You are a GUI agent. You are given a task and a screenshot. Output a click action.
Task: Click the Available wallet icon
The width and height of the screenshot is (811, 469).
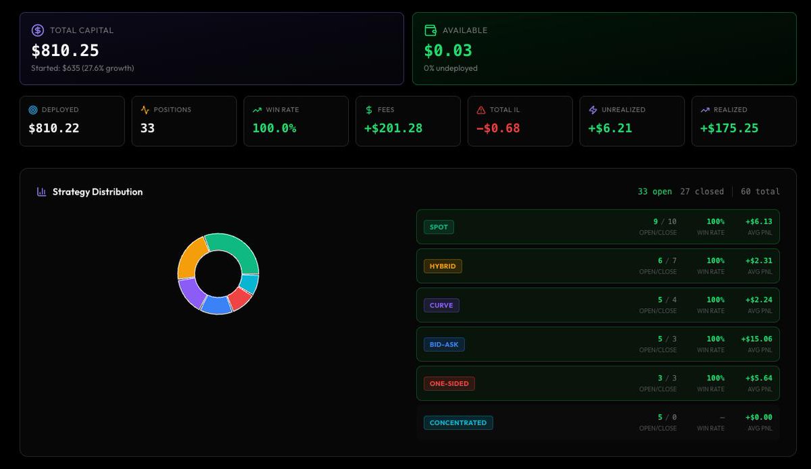[431, 30]
